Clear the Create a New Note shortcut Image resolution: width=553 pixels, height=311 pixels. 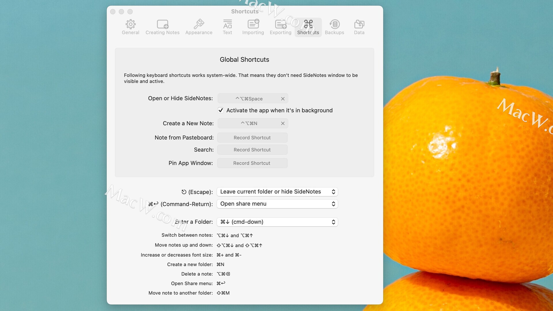(x=283, y=123)
